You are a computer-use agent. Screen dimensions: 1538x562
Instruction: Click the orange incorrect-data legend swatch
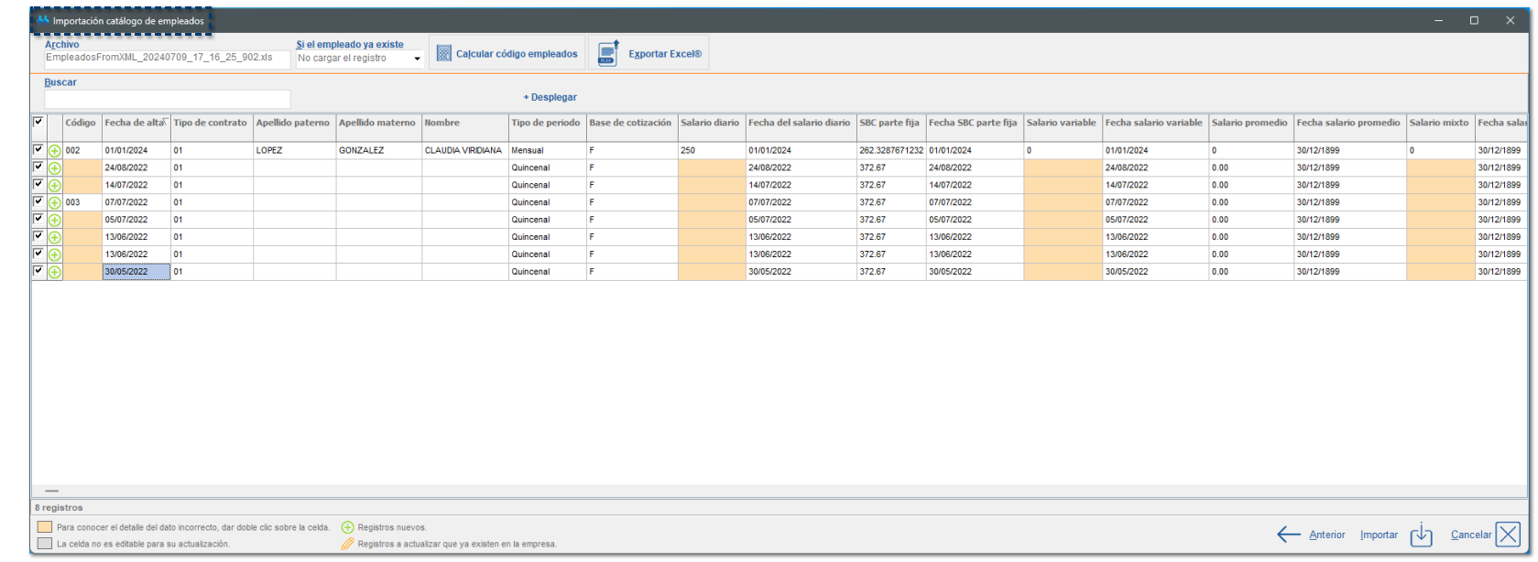pos(44,527)
